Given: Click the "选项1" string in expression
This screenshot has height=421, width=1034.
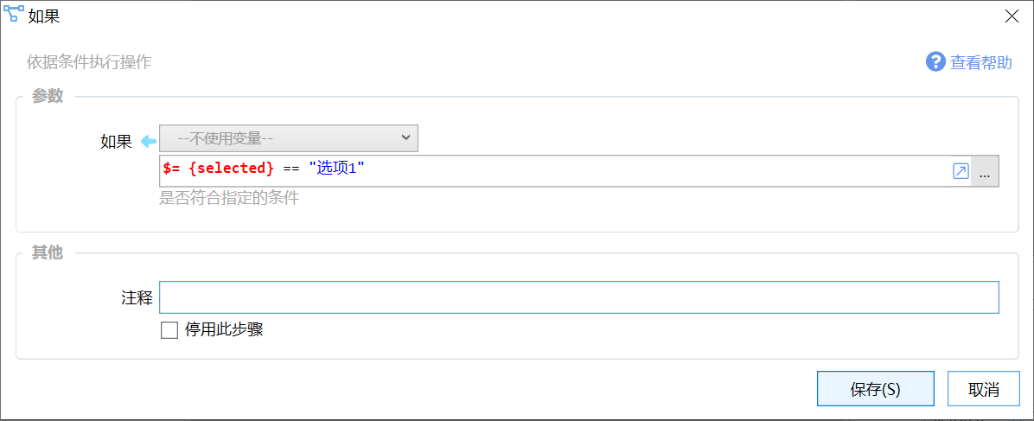Looking at the screenshot, I should click(x=337, y=169).
